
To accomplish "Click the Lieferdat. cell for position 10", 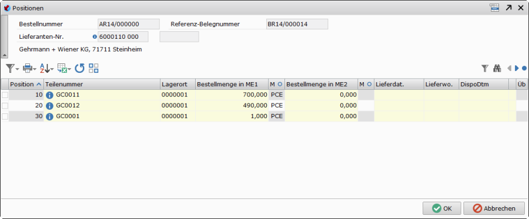I will pos(399,95).
